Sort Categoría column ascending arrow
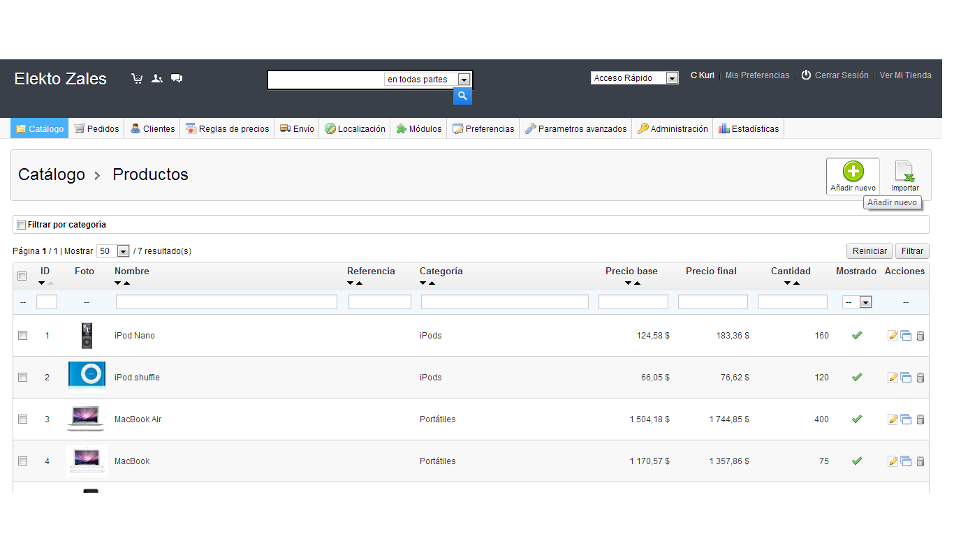 (x=432, y=283)
